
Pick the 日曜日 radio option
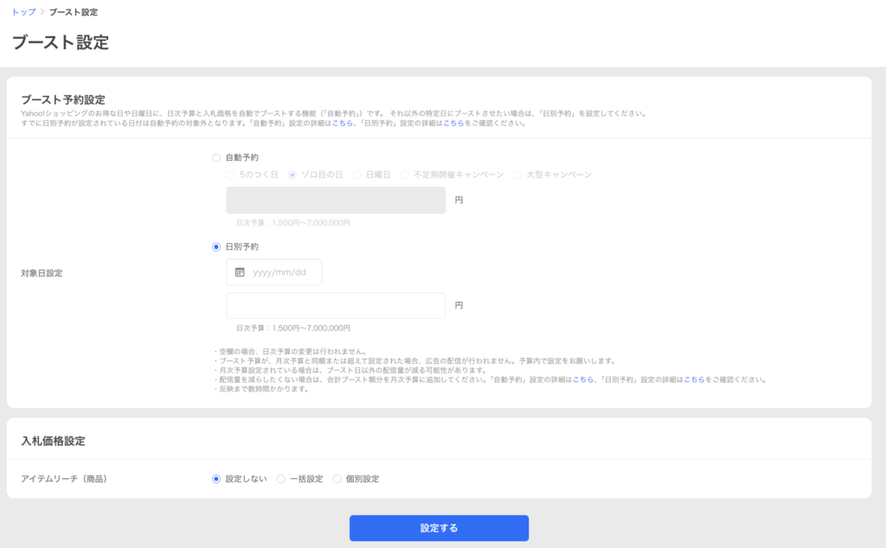[356, 175]
